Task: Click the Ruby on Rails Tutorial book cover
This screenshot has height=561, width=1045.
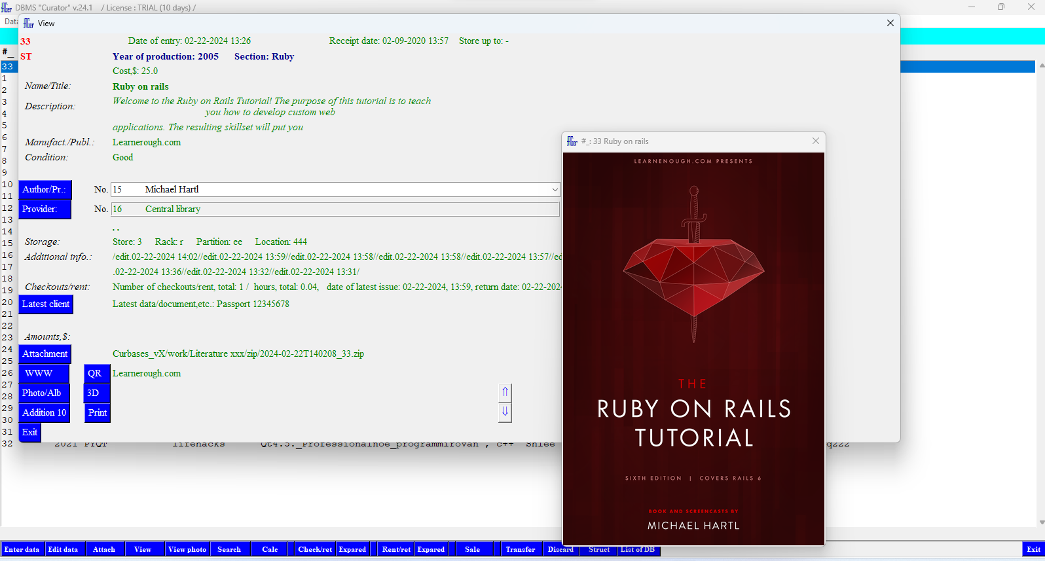Action: 693,348
